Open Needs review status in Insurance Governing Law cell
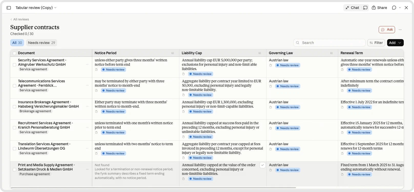The width and height of the screenshot is (414, 192). tap(287, 107)
